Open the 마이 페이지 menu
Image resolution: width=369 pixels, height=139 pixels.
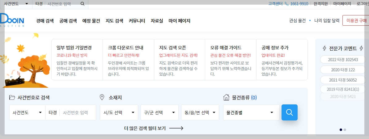tap(180, 21)
